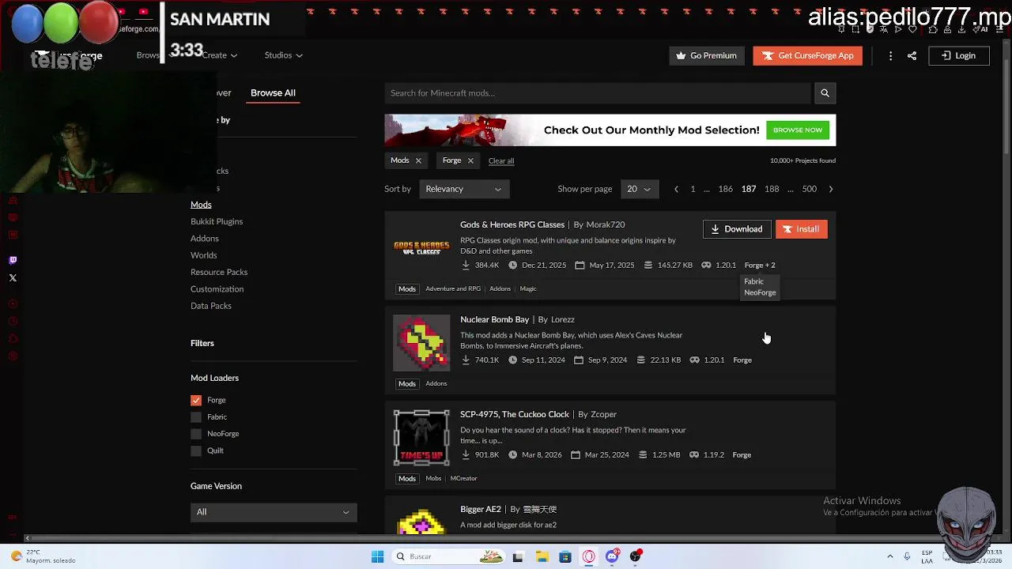Open Nuclear Bomb Bay mod thumbnail
Viewport: 1012px width, 569px height.
tap(421, 343)
